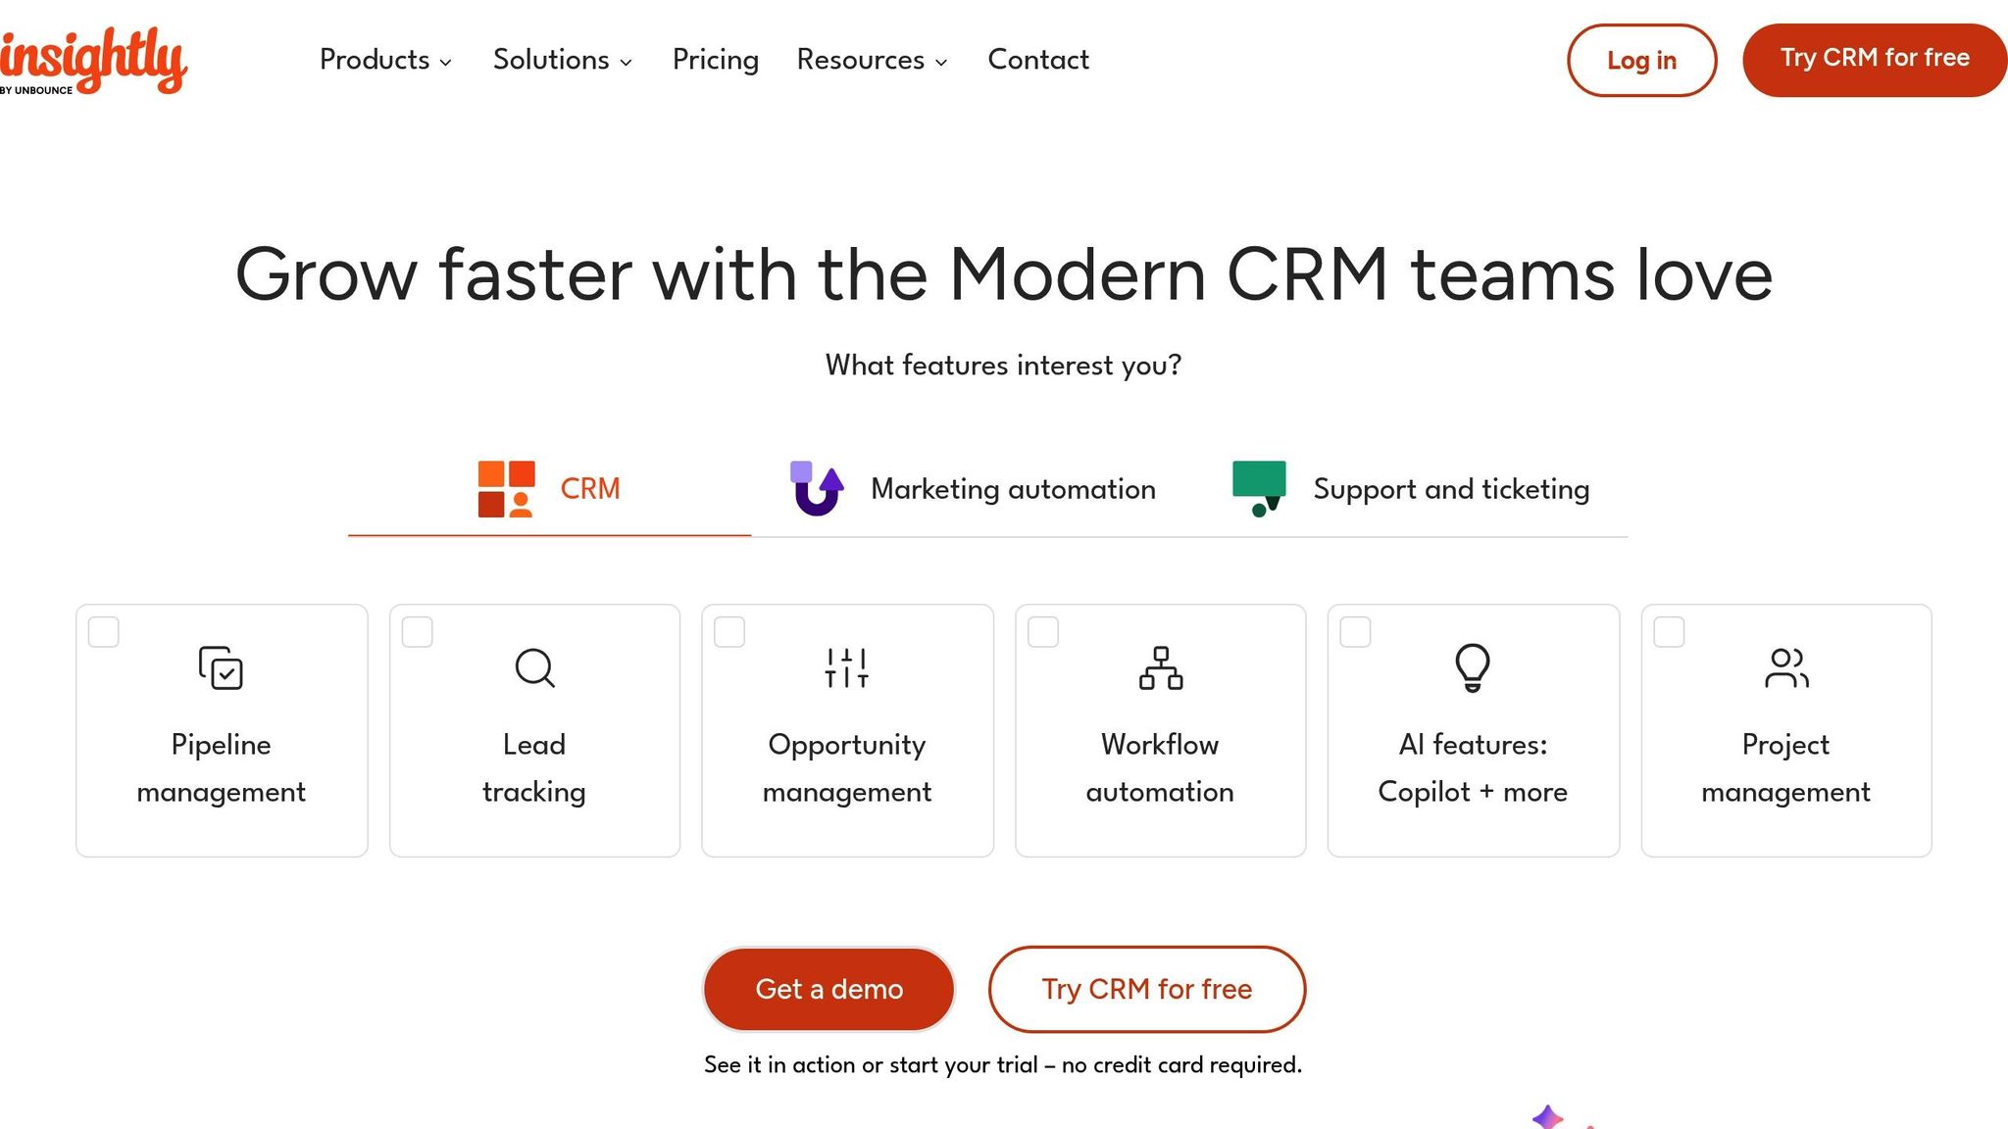This screenshot has height=1129, width=2008.
Task: Click the Pipeline management copy-check icon
Action: click(221, 667)
